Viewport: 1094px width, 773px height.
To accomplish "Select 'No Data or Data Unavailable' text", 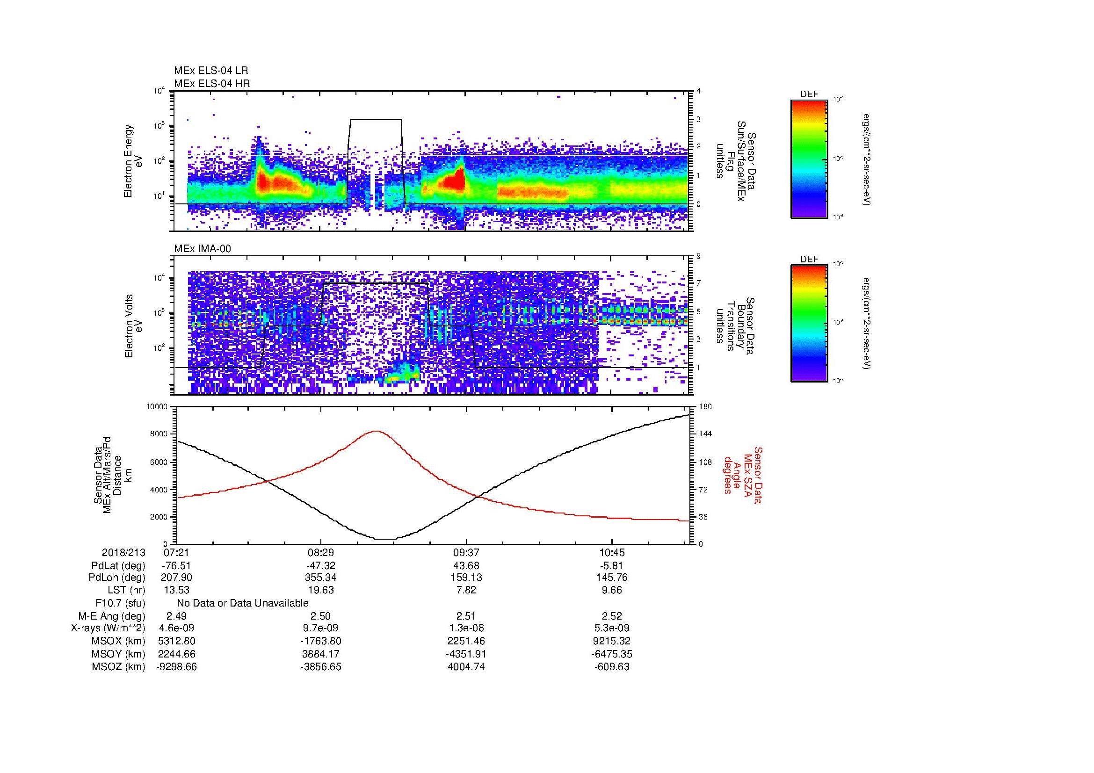I will pyautogui.click(x=243, y=603).
